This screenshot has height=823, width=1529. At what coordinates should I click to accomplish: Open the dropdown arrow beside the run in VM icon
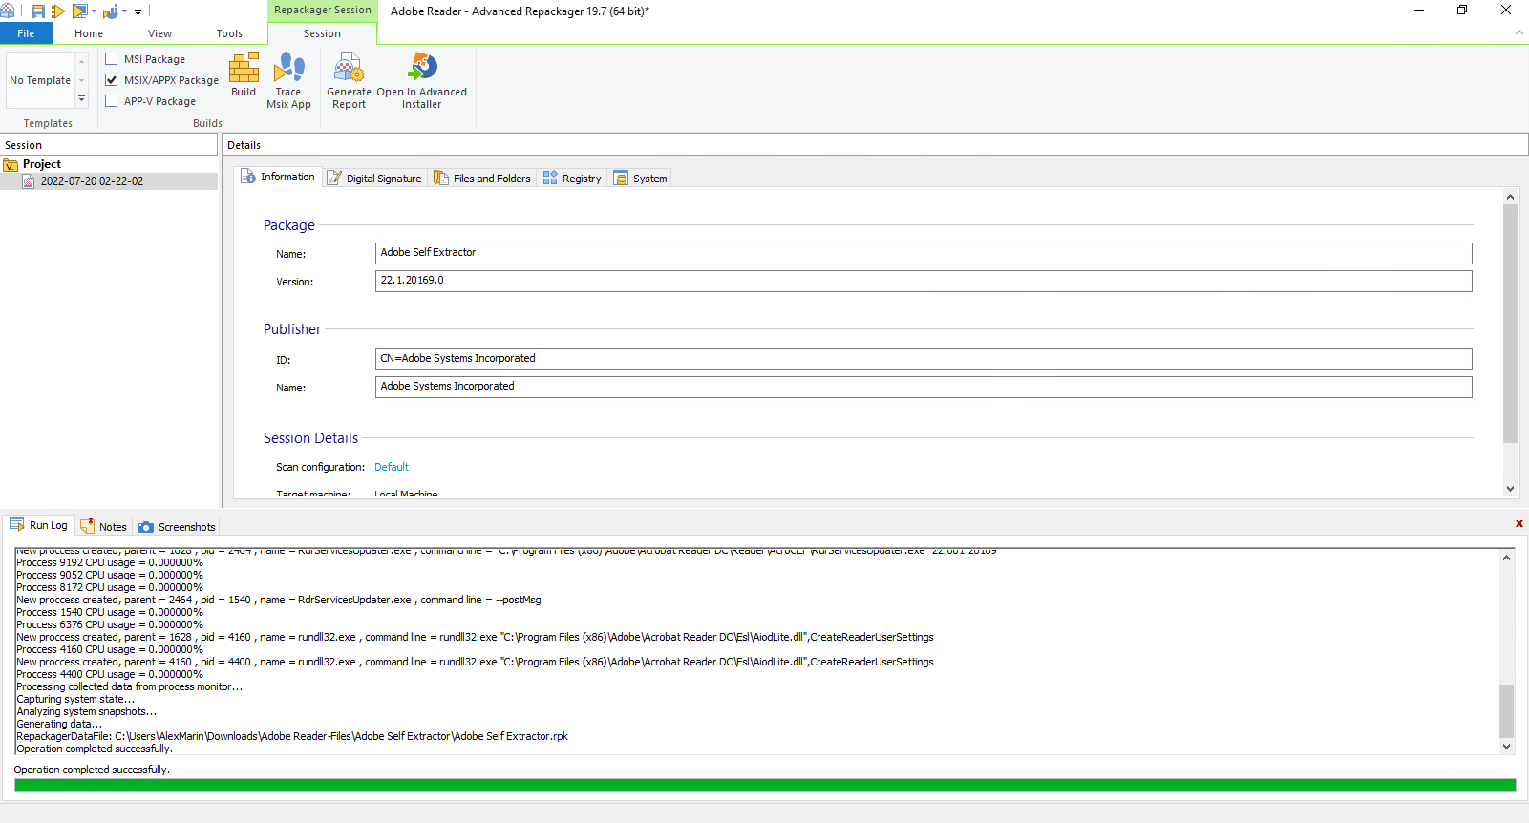click(x=94, y=11)
